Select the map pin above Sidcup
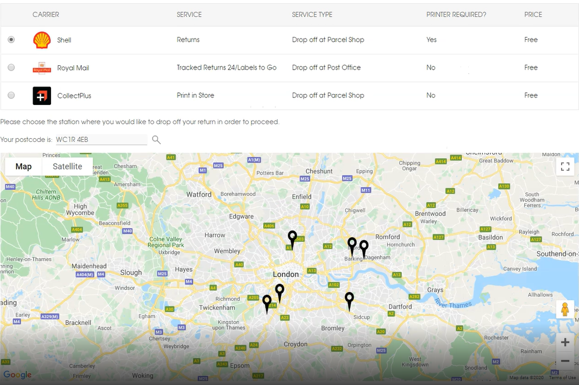Viewport: 579px width, 385px height. pos(349,301)
